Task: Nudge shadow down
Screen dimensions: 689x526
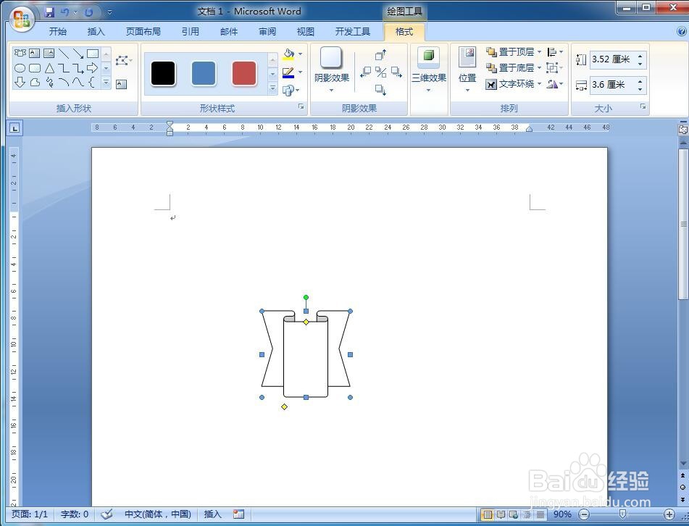Action: (x=380, y=90)
